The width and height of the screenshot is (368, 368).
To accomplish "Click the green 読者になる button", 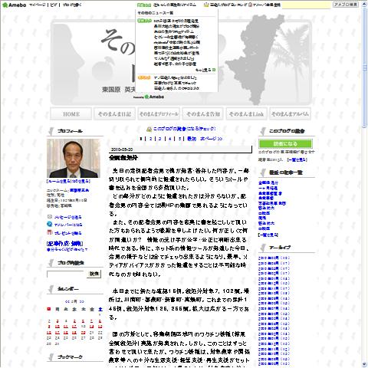I will pos(285,143).
